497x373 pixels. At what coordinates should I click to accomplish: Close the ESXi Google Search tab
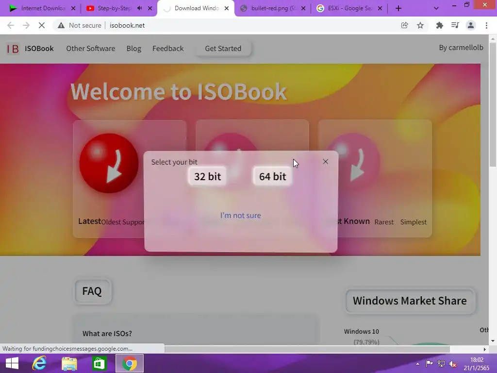(x=380, y=9)
